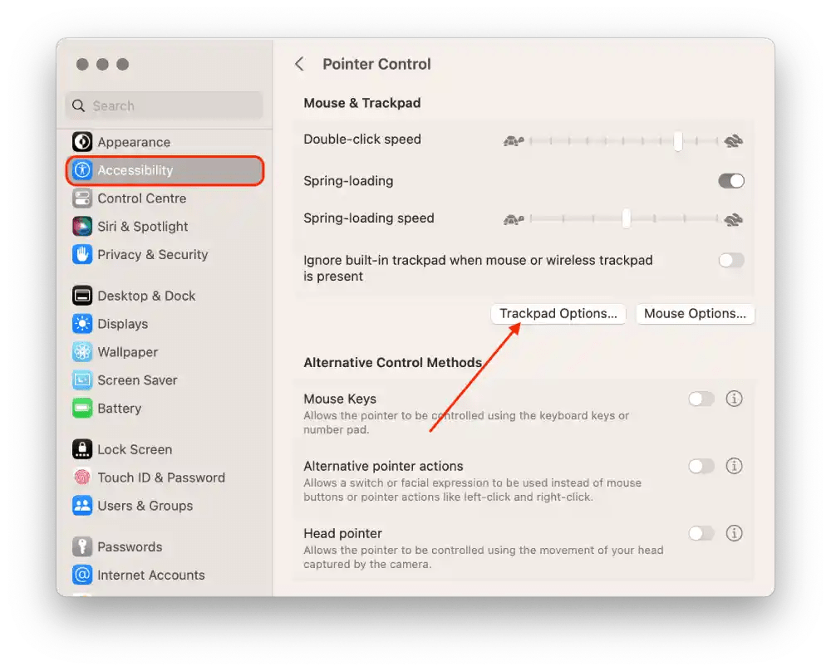Image resolution: width=831 pixels, height=671 pixels.
Task: Adjust the Double-click speed slider
Action: (677, 141)
